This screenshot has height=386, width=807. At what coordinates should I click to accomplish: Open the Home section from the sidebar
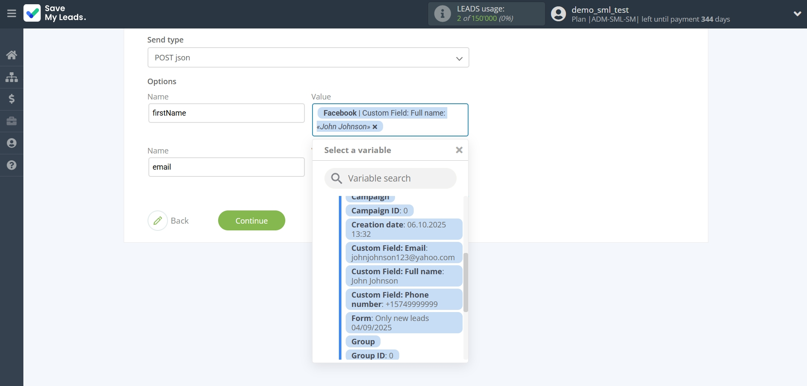[x=11, y=55]
